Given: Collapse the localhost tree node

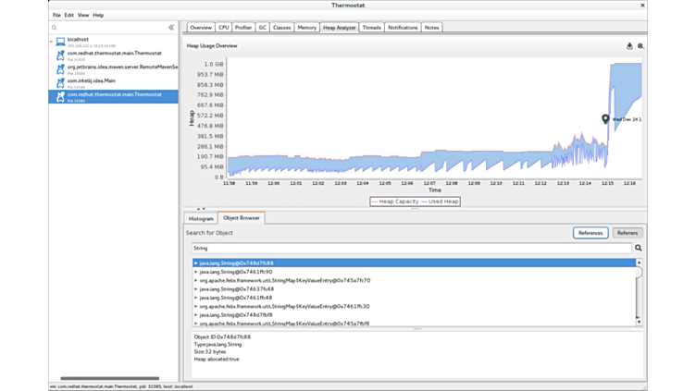Looking at the screenshot, I should click(x=52, y=42).
